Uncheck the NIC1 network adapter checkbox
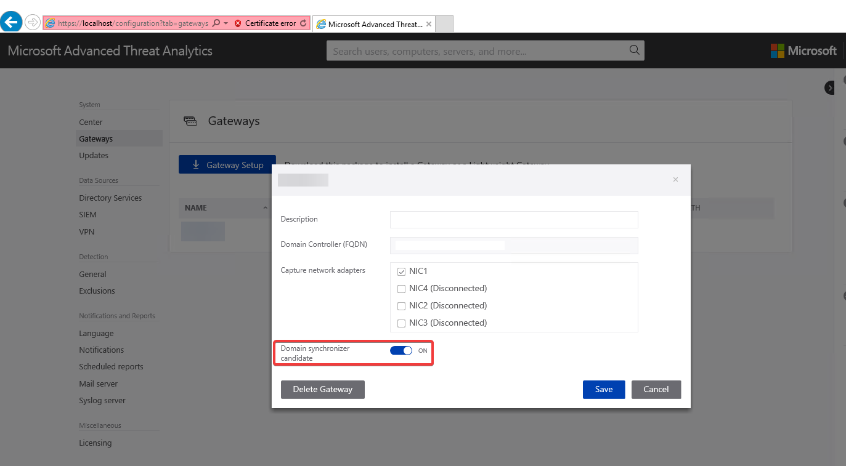This screenshot has width=846, height=466. coord(402,271)
